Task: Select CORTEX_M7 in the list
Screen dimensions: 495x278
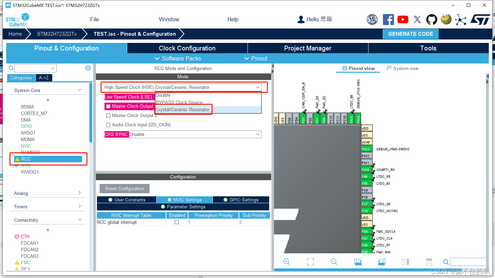Action: (34, 113)
